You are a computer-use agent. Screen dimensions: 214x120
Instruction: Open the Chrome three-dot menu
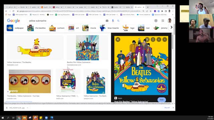(173, 11)
